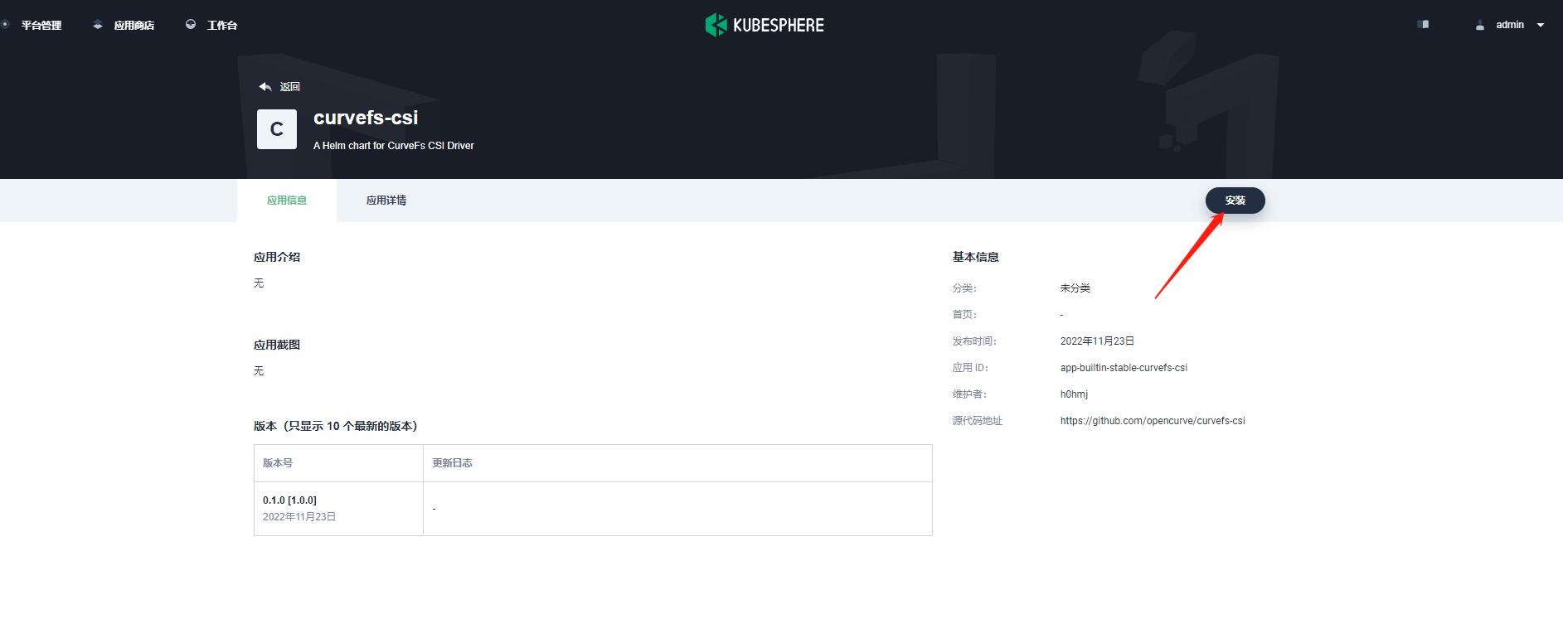The image size is (1563, 638).
Task: Click the Helm chart description text
Action: click(394, 146)
